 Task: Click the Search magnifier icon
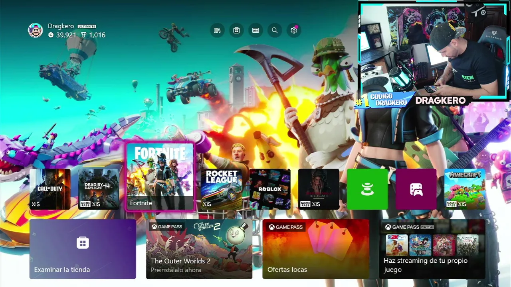point(275,30)
